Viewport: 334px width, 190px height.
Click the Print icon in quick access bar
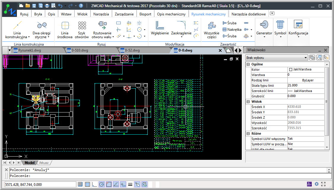coord(47,6)
